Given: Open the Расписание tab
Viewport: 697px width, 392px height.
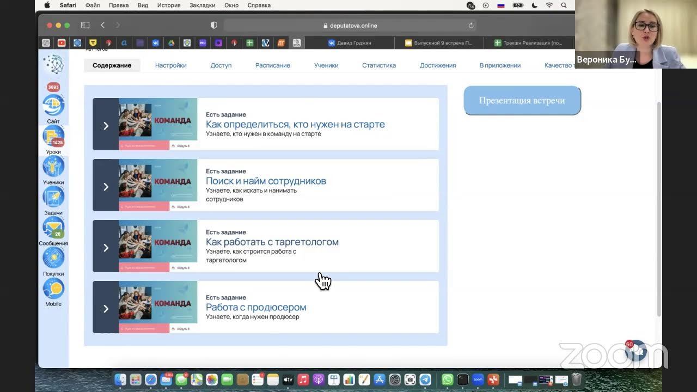Looking at the screenshot, I should coord(273,65).
